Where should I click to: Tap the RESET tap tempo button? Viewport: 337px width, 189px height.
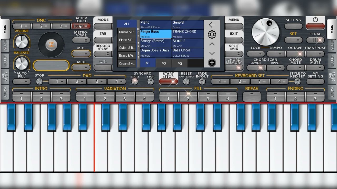[186, 82]
